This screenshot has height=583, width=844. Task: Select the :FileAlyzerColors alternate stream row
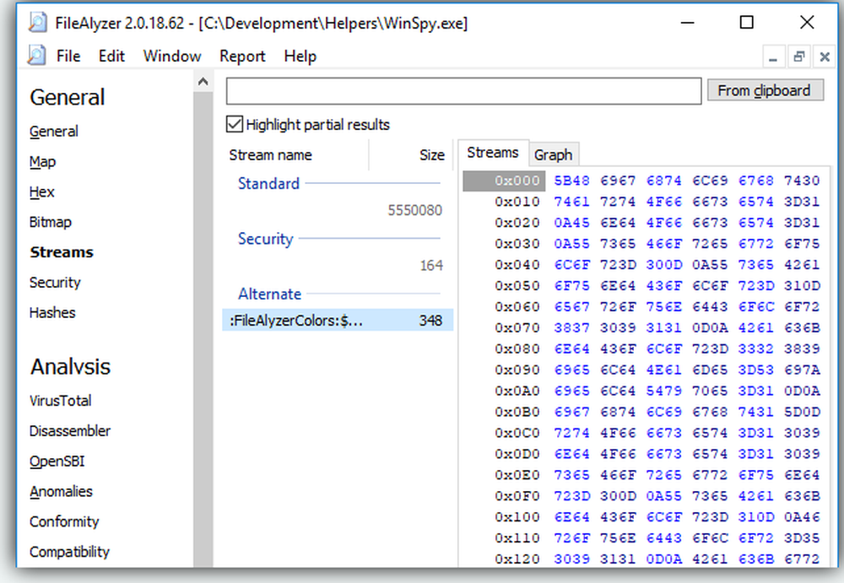click(338, 321)
